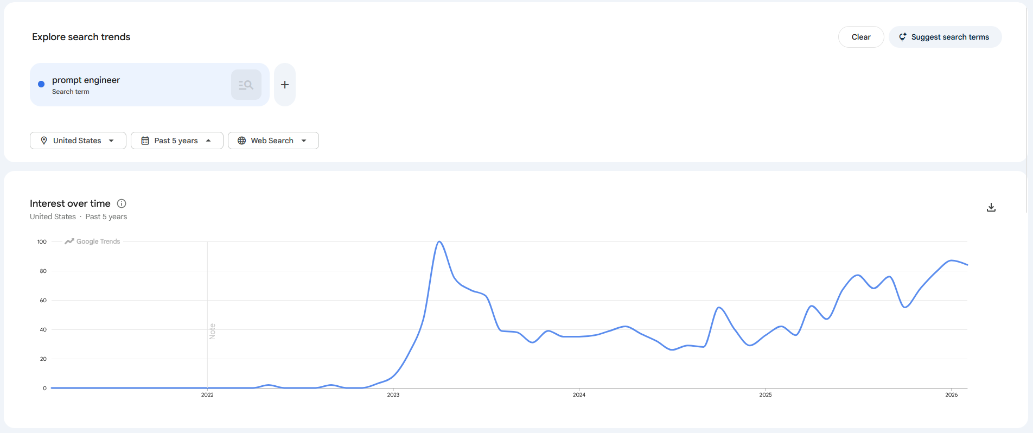Screen dimensions: 1033x433
Task: Edit the prompt engineer search term text
Action: tap(86, 80)
